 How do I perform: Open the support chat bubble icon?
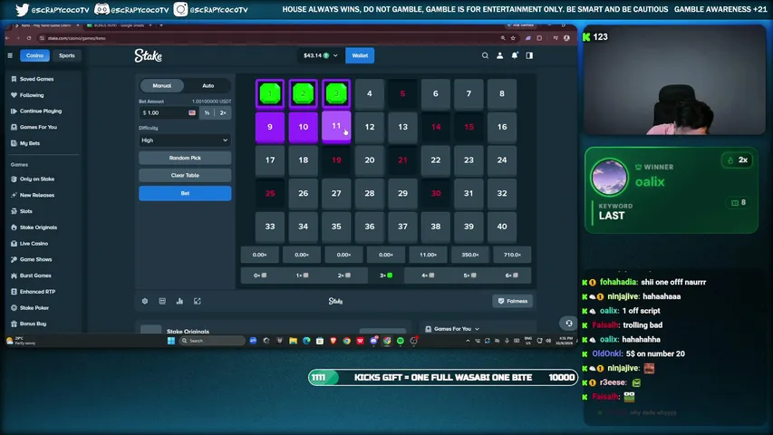coord(569,324)
